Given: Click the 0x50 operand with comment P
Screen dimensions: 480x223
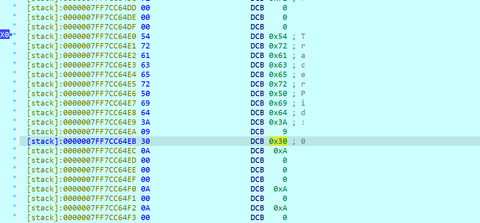Looking at the screenshot, I should [x=278, y=94].
